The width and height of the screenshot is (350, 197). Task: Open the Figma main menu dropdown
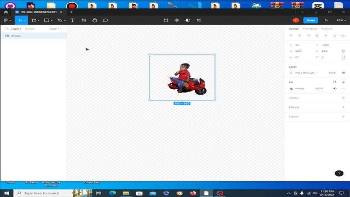click(x=7, y=20)
